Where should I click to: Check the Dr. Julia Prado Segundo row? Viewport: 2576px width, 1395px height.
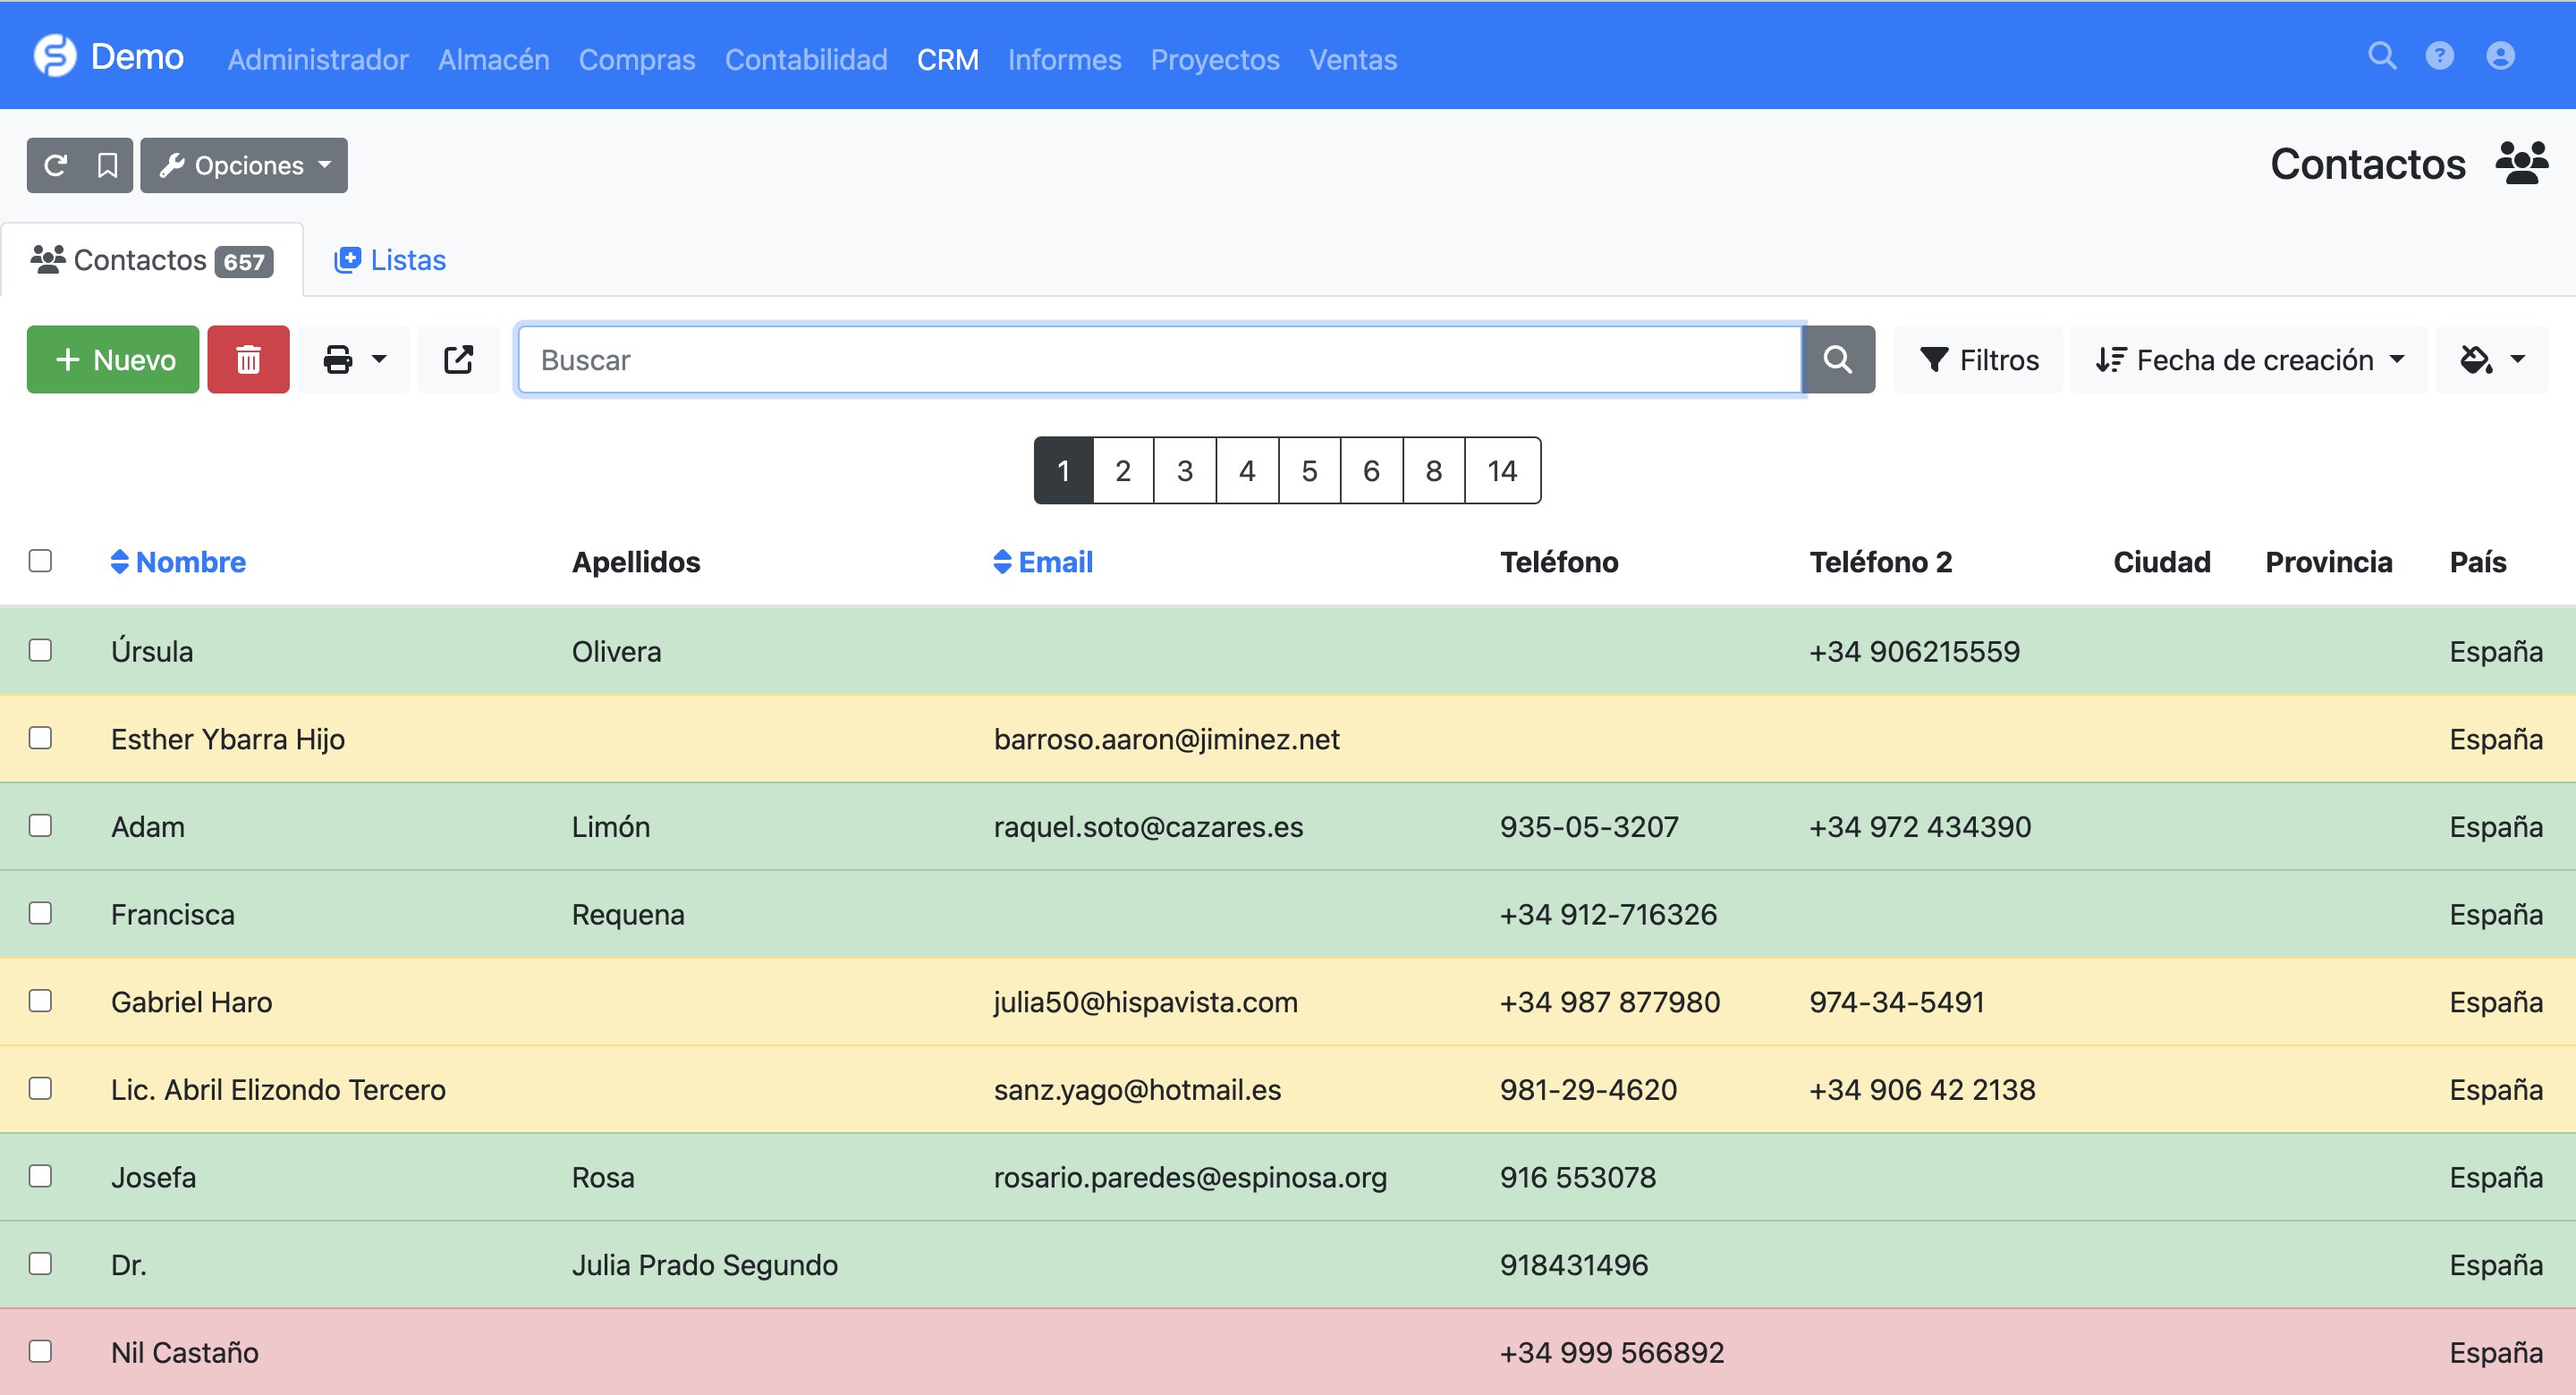click(40, 1264)
